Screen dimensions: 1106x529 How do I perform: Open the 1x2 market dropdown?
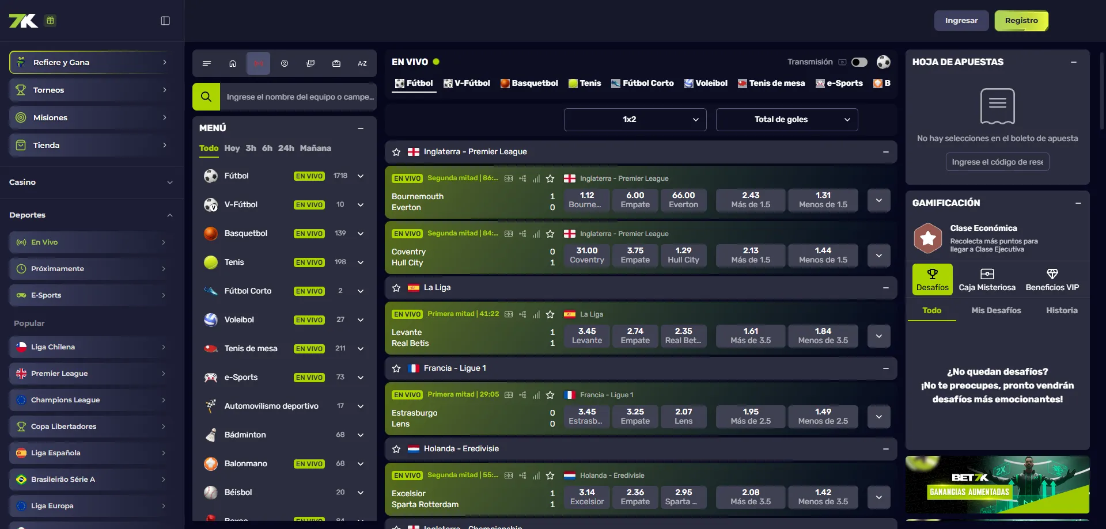click(635, 120)
